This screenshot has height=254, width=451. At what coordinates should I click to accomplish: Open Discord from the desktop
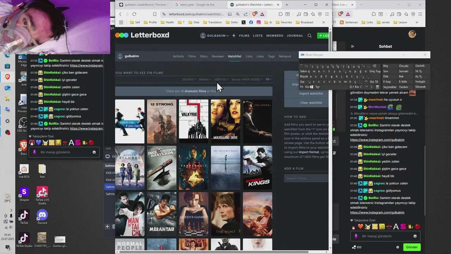[42, 217]
